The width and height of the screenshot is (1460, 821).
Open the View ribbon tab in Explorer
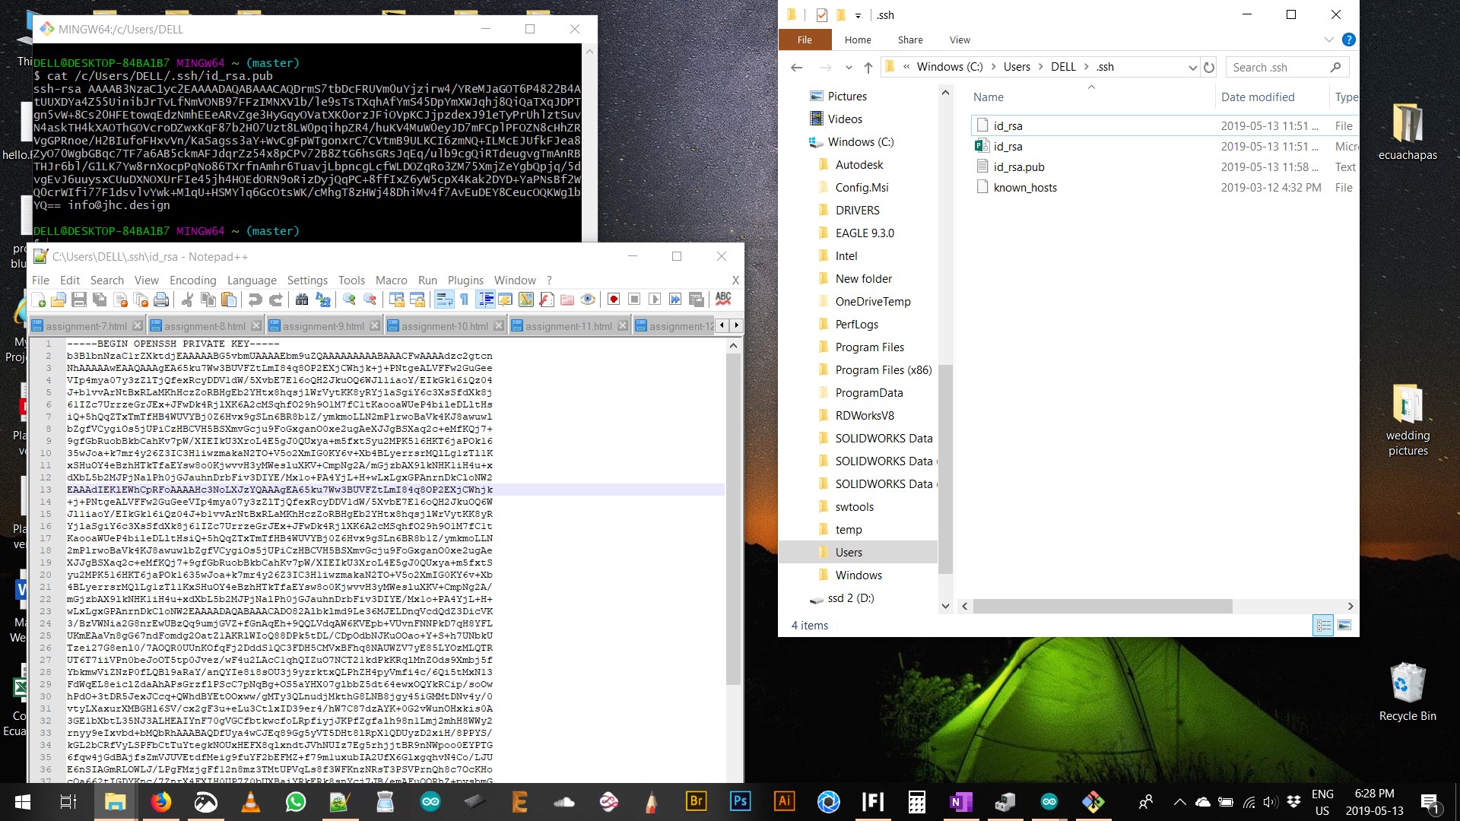click(959, 40)
